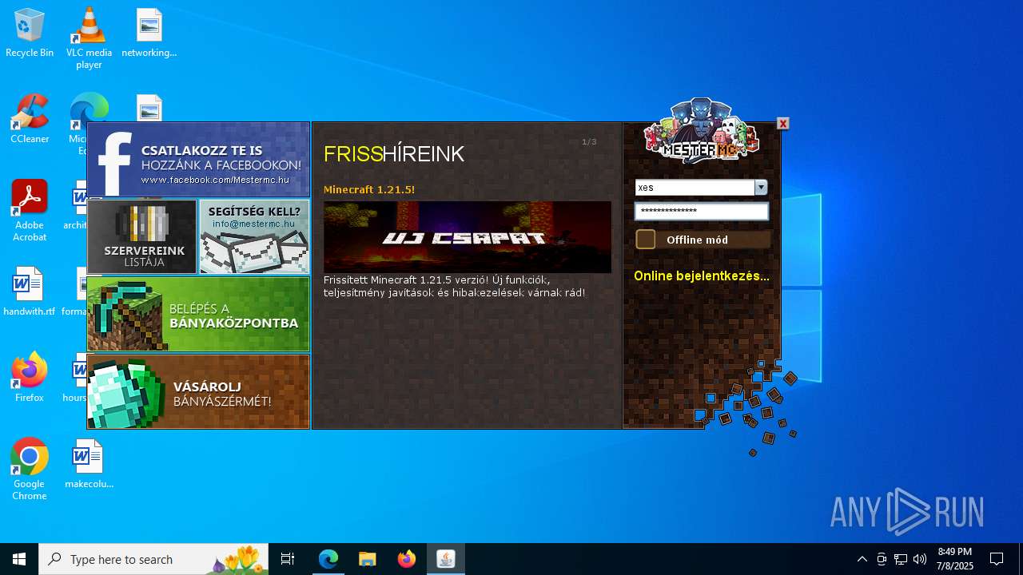Show hidden system tray icons
Image resolution: width=1023 pixels, height=575 pixels.
[862, 559]
